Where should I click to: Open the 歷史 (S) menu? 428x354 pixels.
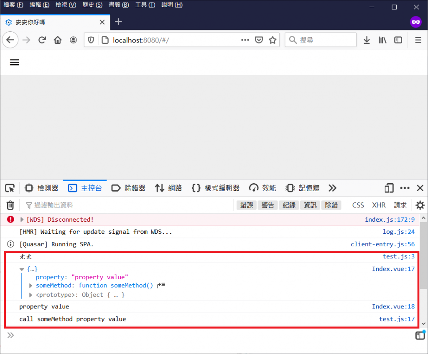click(92, 5)
